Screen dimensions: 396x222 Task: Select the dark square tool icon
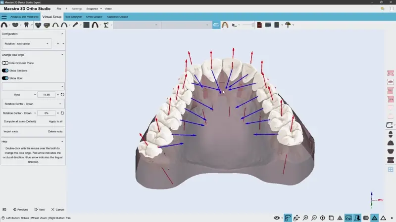[x=86, y=25]
